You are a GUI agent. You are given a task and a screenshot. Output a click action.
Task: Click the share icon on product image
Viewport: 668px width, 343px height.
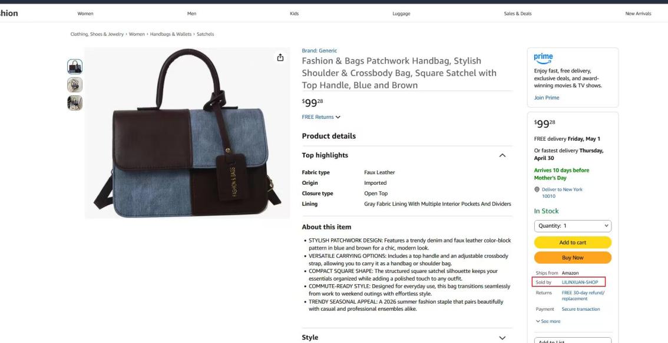[280, 58]
